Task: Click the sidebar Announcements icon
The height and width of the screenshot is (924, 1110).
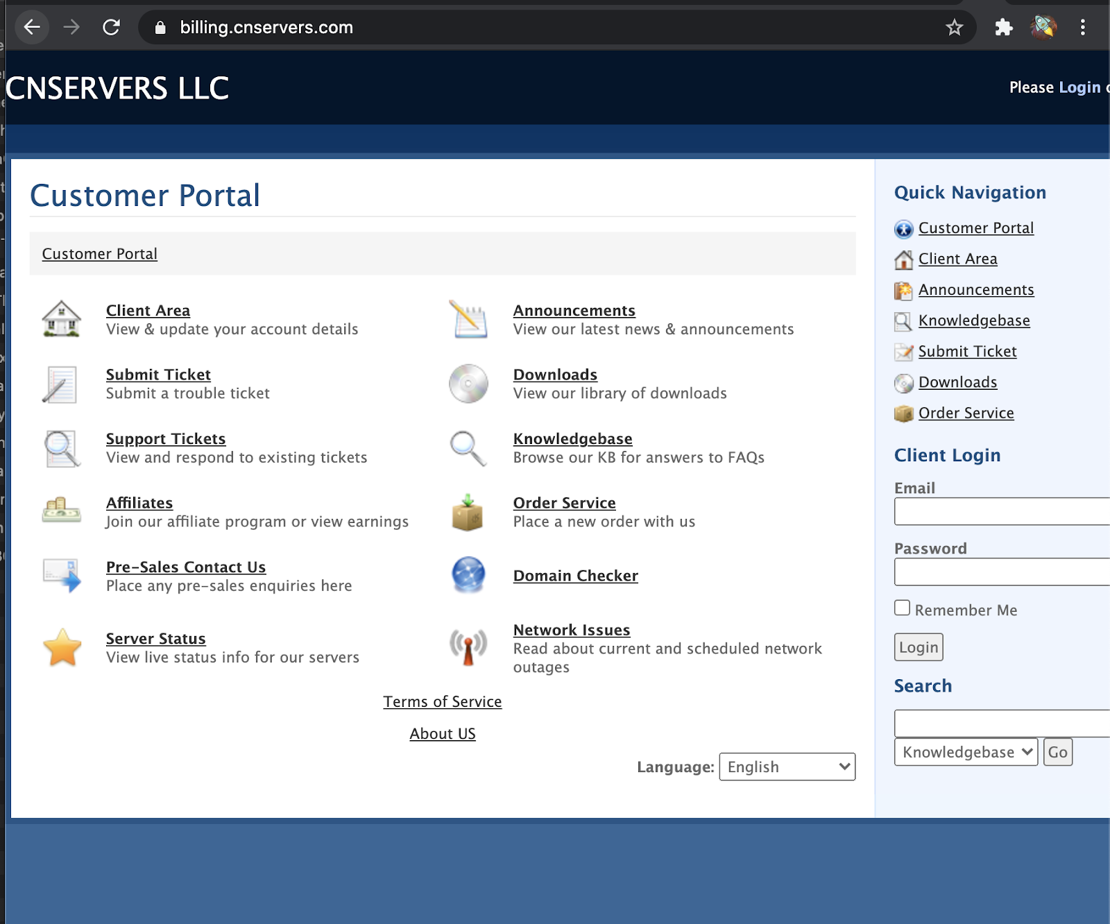Action: pos(903,291)
